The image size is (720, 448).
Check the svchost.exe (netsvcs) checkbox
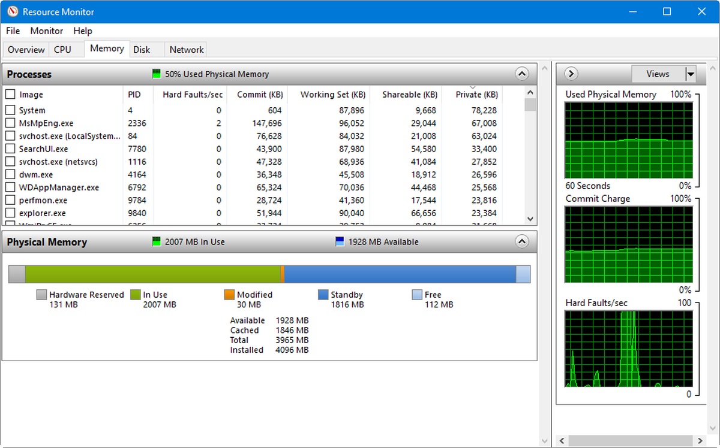[x=10, y=162]
